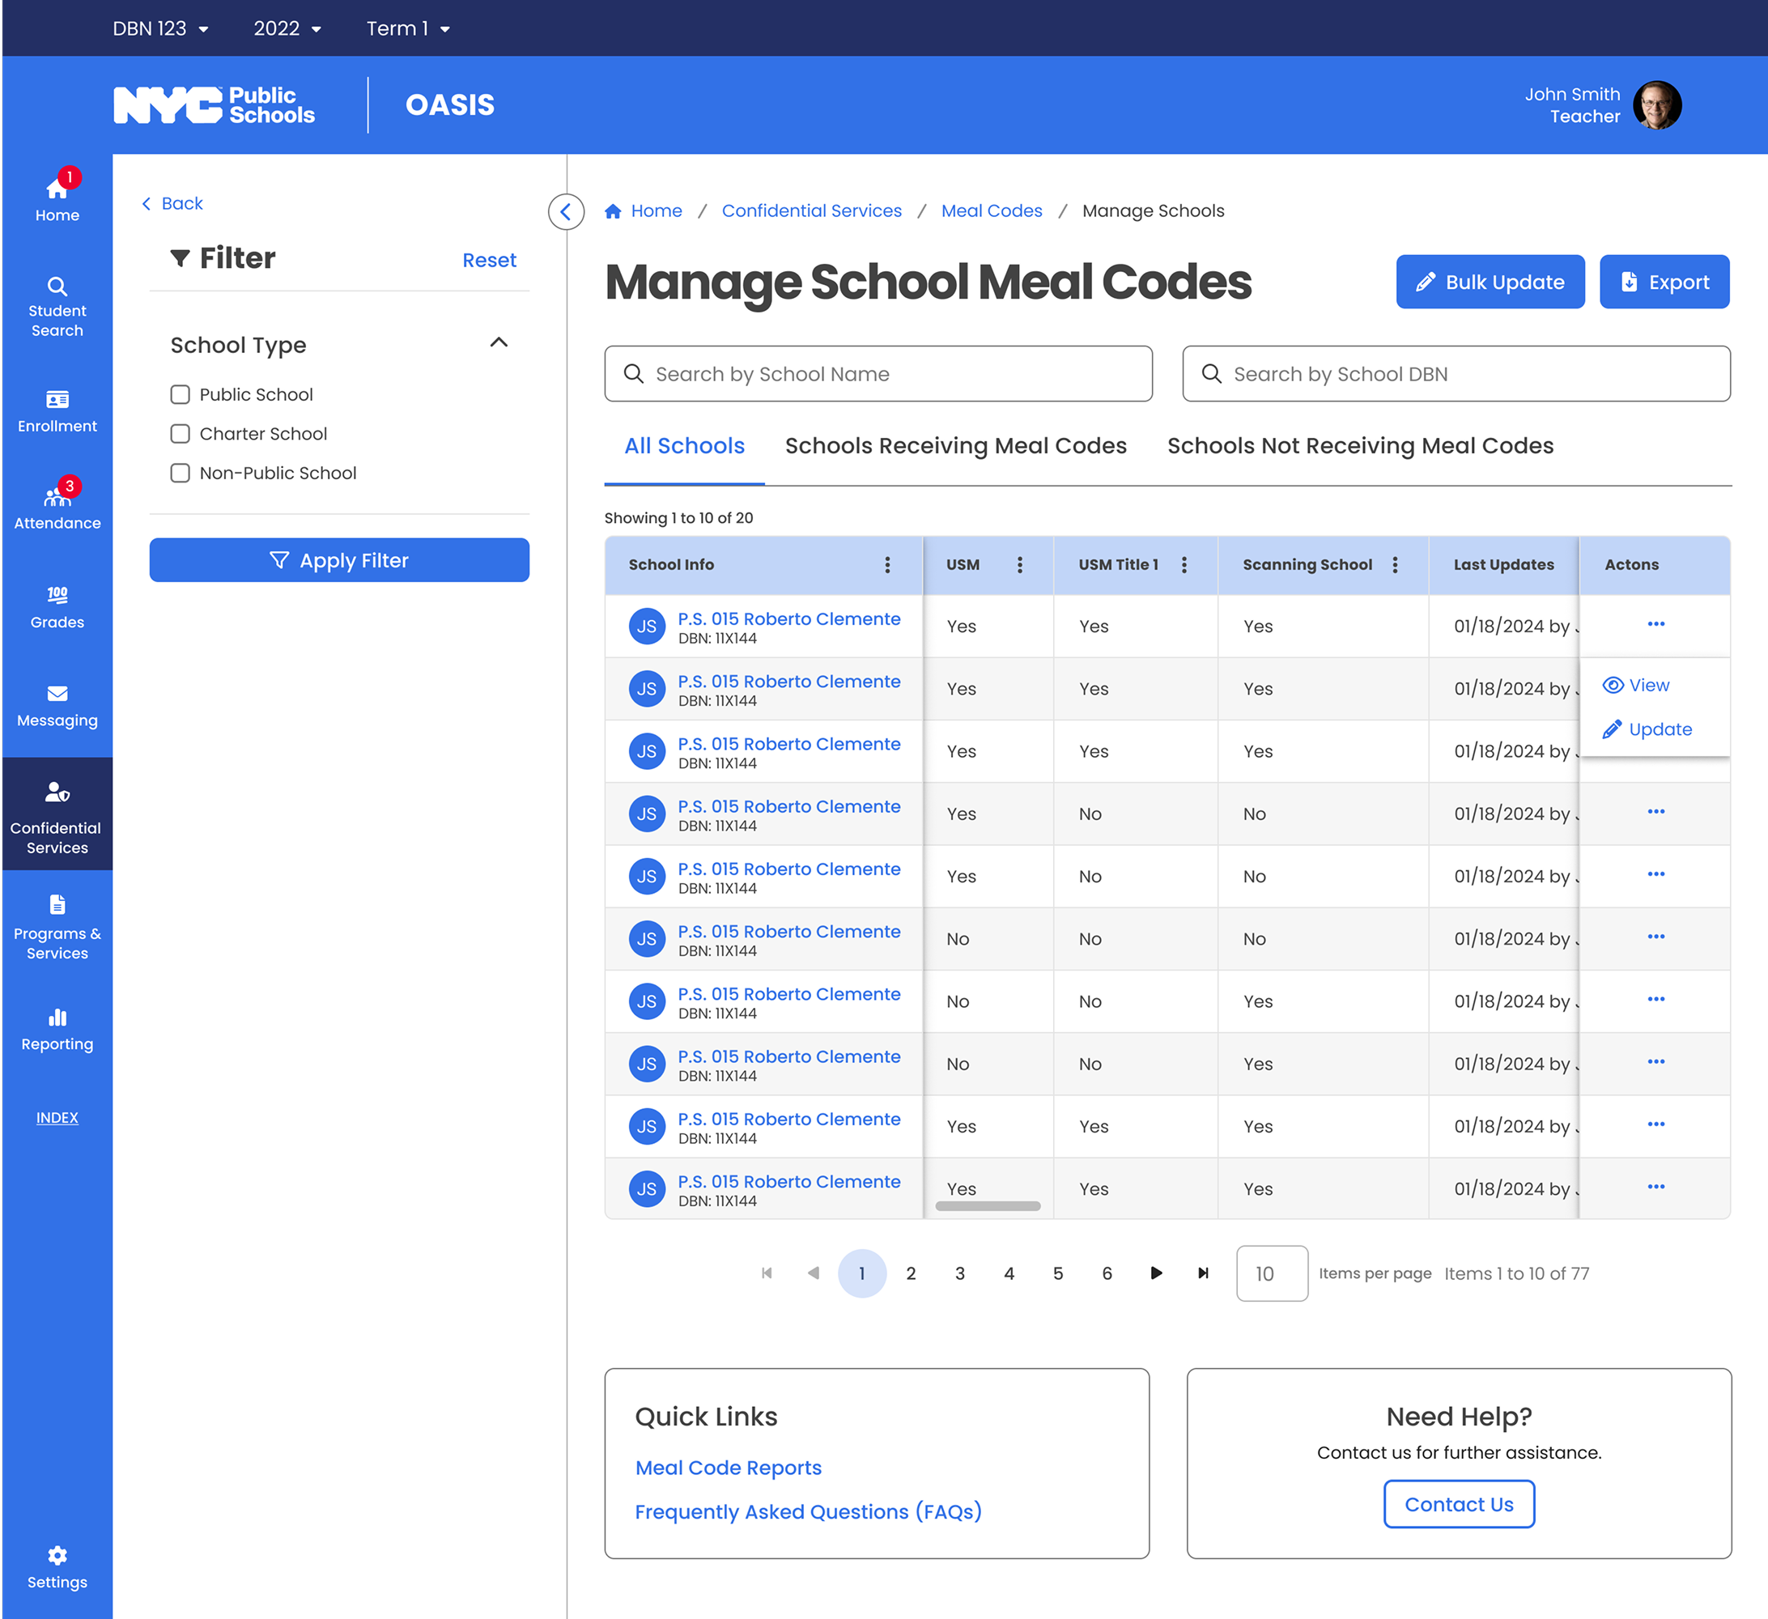
Task: Go to page 3 of results
Action: 960,1273
